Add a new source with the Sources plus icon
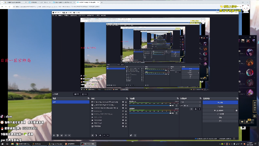 pos(92,135)
